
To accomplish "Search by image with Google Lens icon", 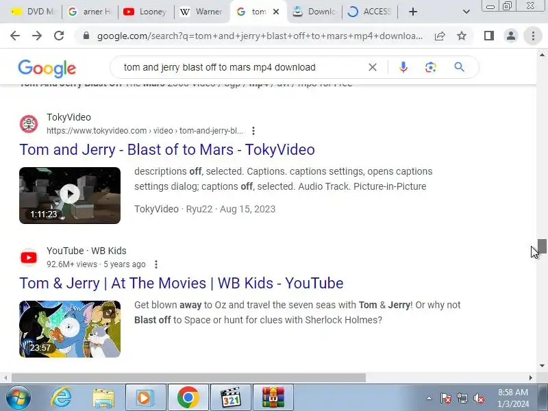I will point(431,67).
